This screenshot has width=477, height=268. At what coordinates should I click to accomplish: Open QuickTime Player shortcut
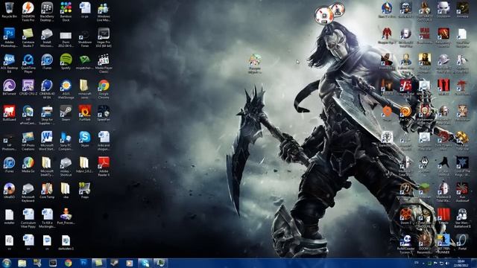28,63
